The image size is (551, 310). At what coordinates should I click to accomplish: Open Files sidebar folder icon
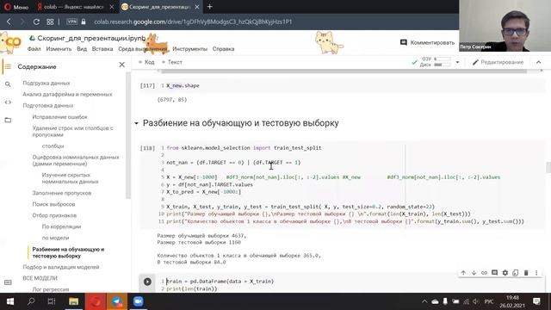[8, 121]
